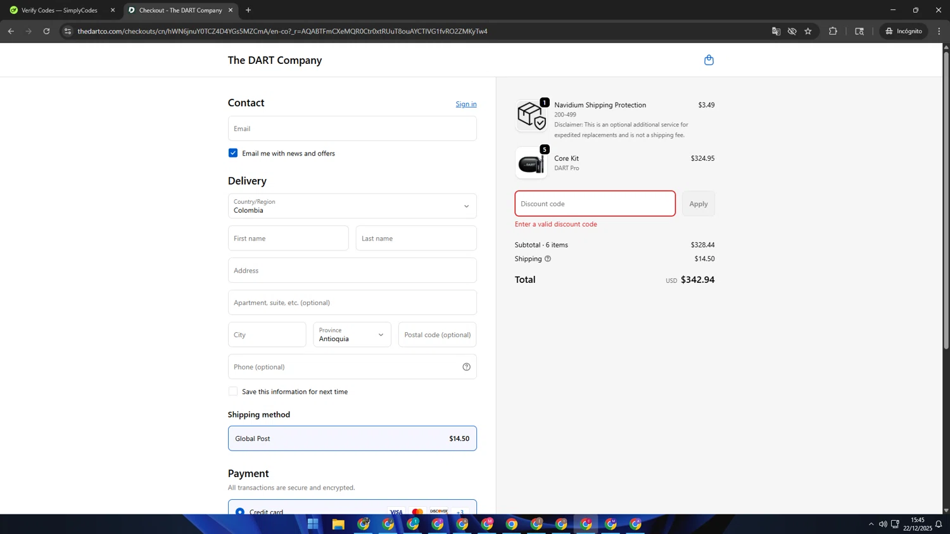Click the 'Enter a valid discount code' error
The height and width of the screenshot is (534, 950).
click(x=556, y=224)
